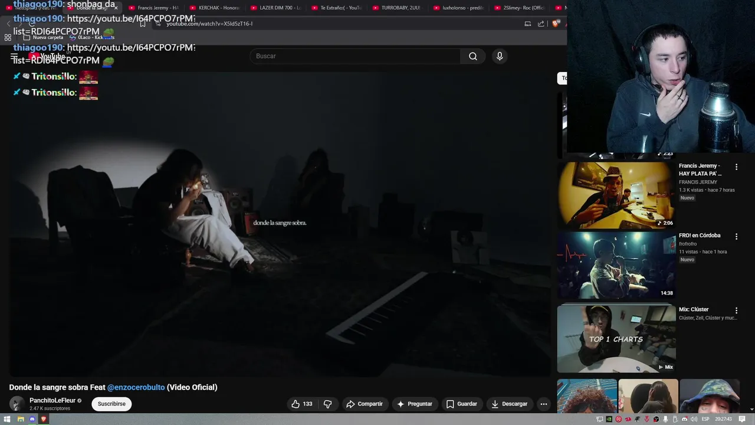
Task: Open the volume speaker tray icon
Action: [x=694, y=419]
